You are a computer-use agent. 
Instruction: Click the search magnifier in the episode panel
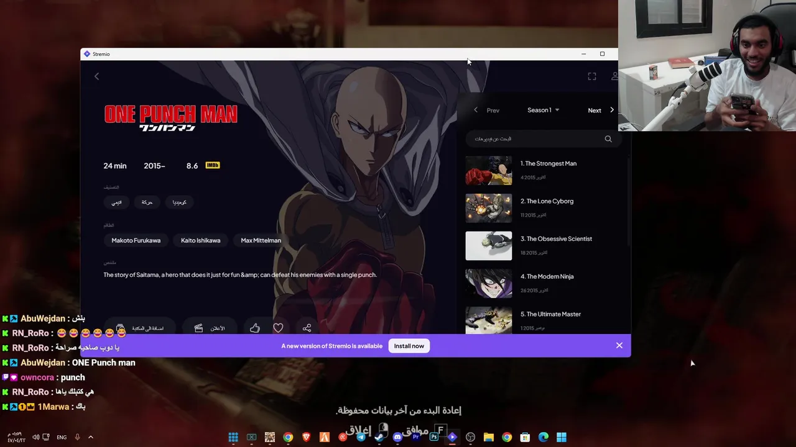(608, 139)
